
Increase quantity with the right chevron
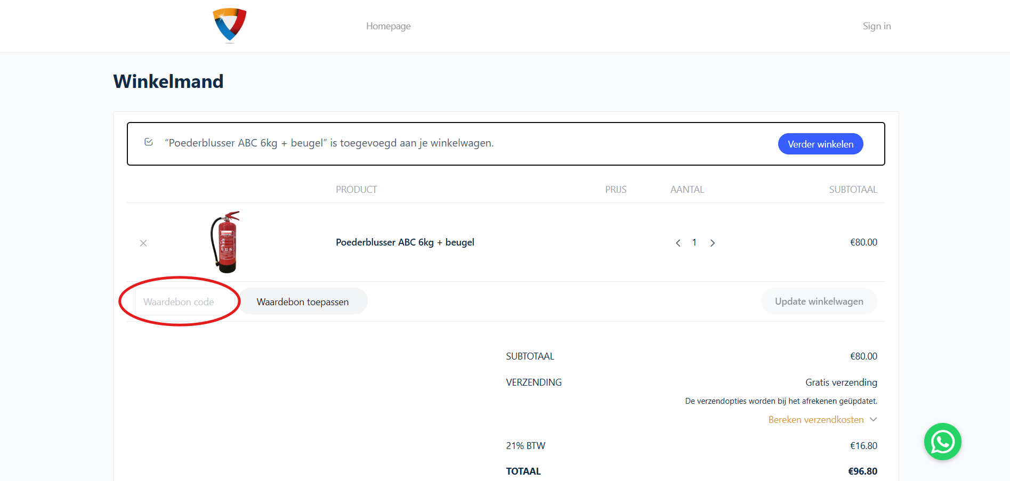712,243
